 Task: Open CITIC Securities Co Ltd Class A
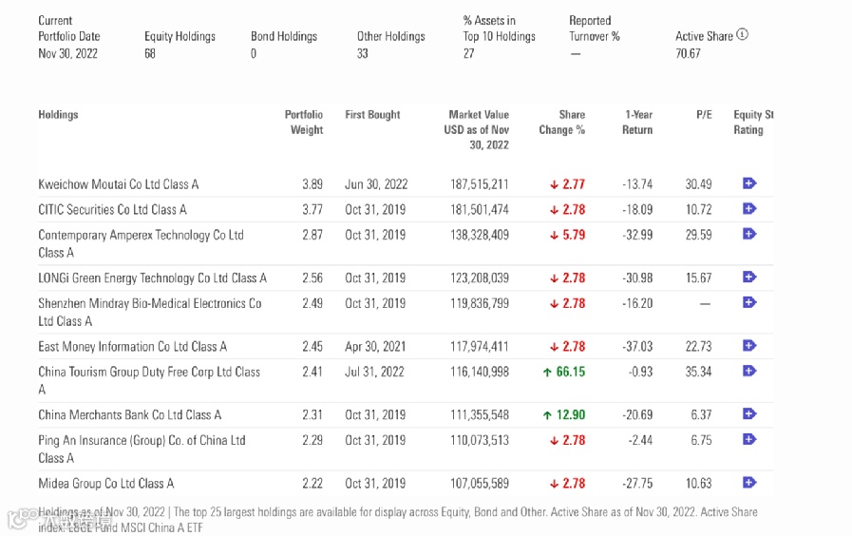(112, 210)
